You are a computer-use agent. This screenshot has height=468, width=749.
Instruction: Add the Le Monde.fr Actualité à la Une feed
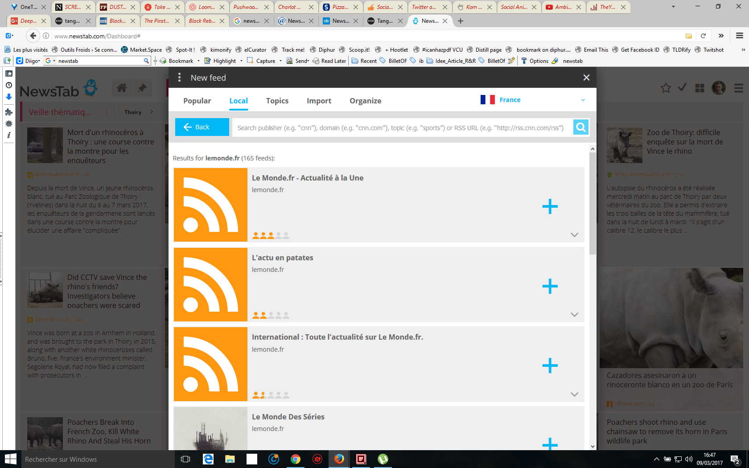550,206
